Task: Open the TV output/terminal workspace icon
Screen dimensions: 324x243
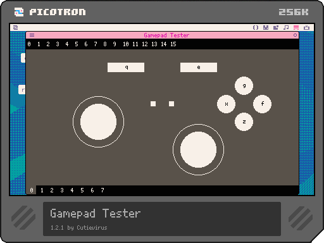Action: (306, 27)
